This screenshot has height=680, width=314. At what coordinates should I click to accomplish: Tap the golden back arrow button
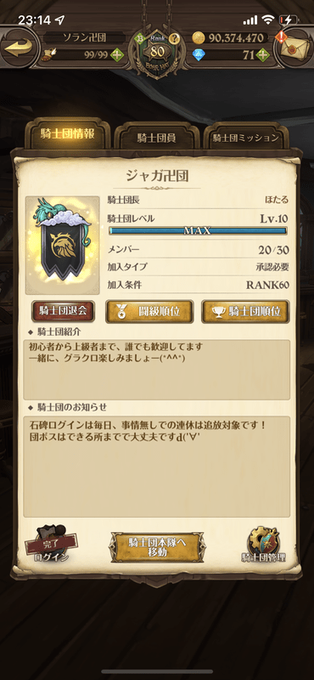pyautogui.click(x=20, y=48)
